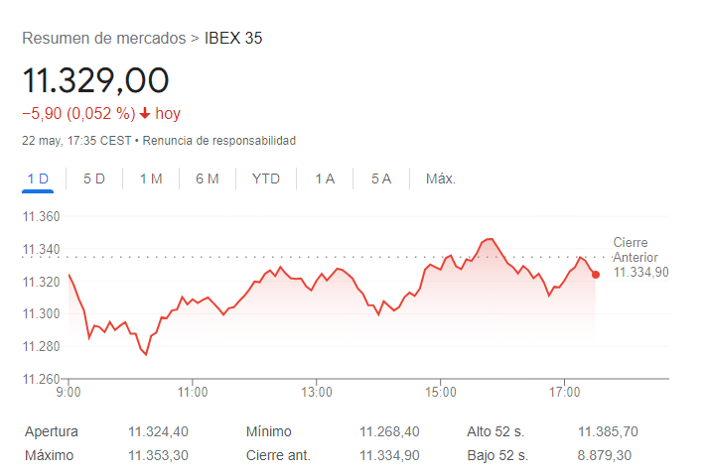Show the 6 M chart range
This screenshot has width=706, height=476.
pyautogui.click(x=207, y=178)
